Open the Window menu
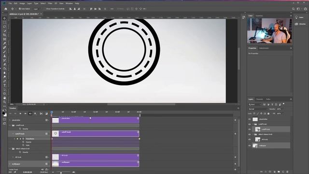The height and width of the screenshot is (174, 309). coord(69,3)
